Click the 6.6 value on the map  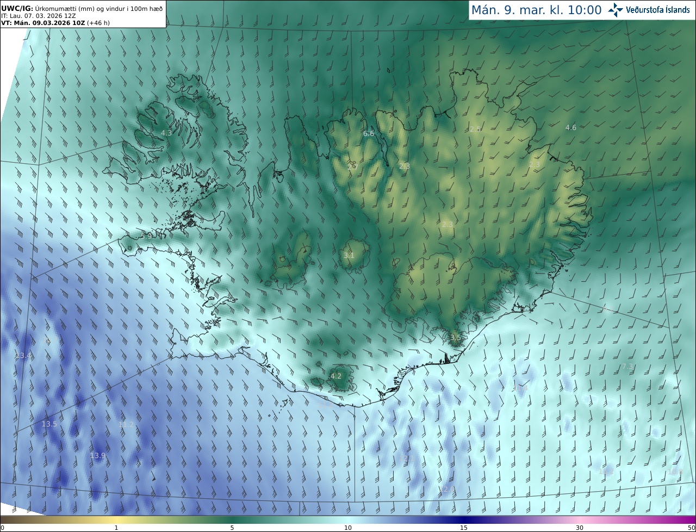pyautogui.click(x=369, y=134)
